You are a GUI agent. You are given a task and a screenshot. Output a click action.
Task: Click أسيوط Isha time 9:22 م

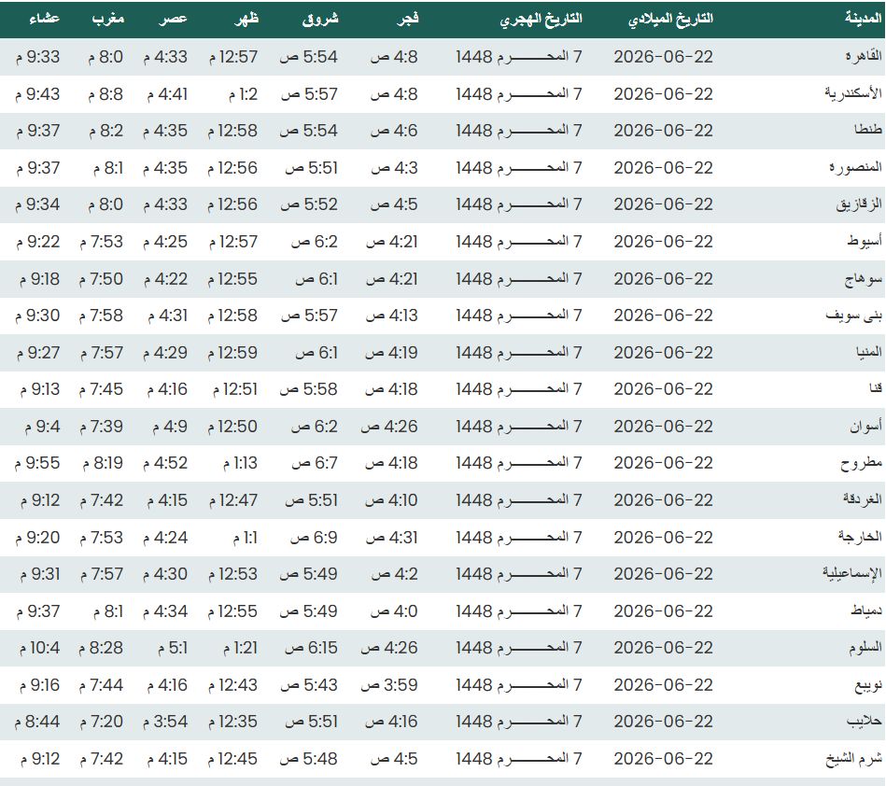point(37,242)
